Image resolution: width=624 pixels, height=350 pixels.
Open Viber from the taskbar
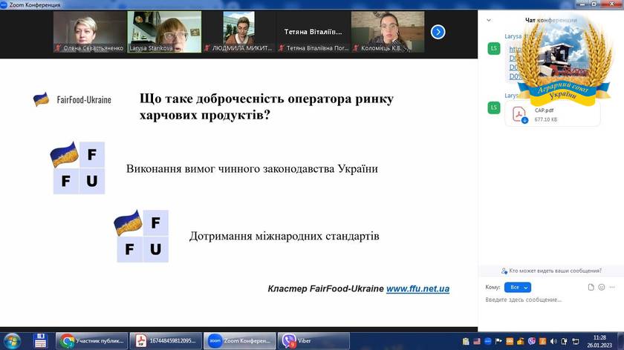click(313, 341)
